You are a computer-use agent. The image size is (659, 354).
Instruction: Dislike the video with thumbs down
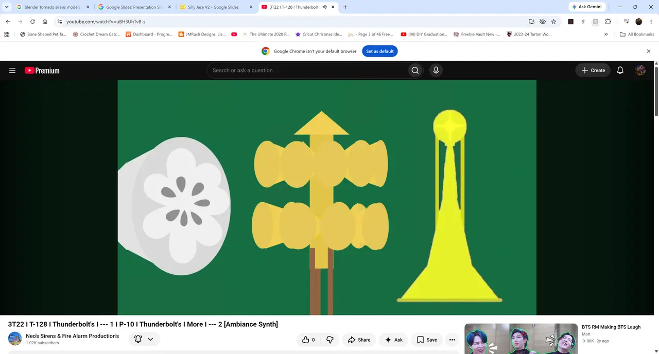click(x=330, y=340)
